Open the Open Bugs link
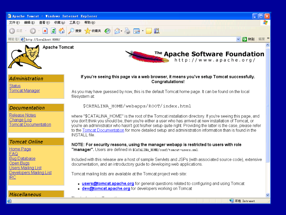This screenshot has width=286, height=215. 19,163
